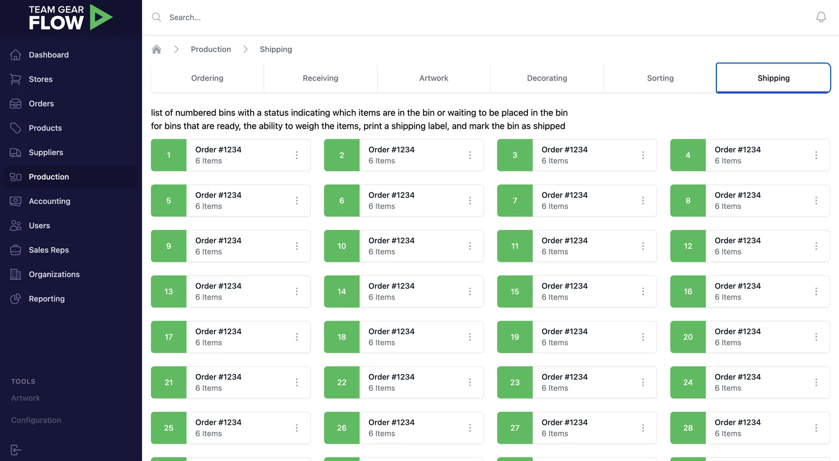Image resolution: width=839 pixels, height=461 pixels.
Task: Switch to the Artwork tab
Action: coord(434,78)
